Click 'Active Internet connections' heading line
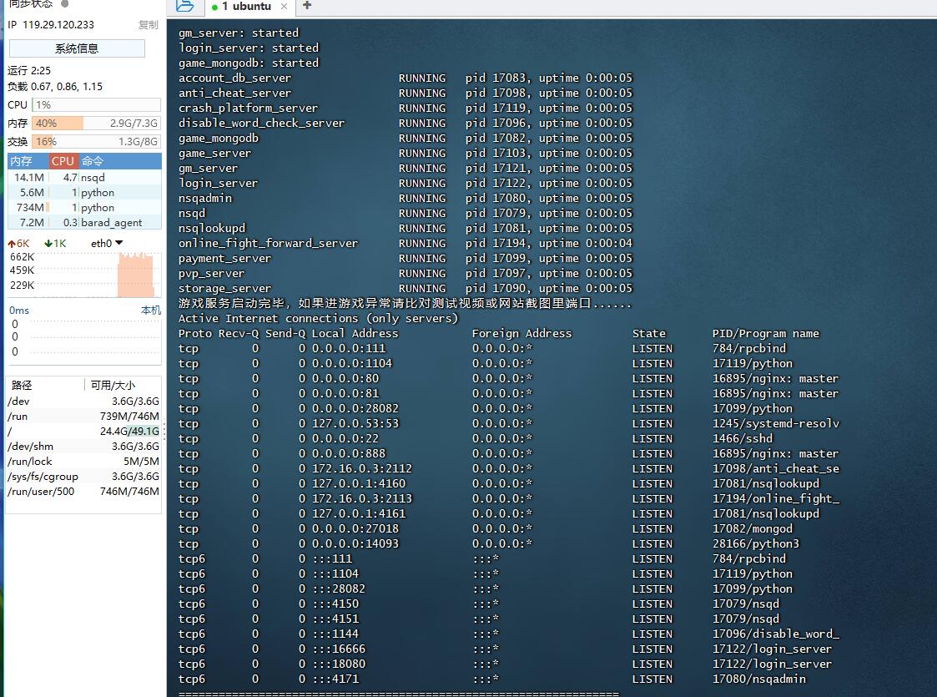Screen dimensions: 937x697 pyautogui.click(x=318, y=319)
